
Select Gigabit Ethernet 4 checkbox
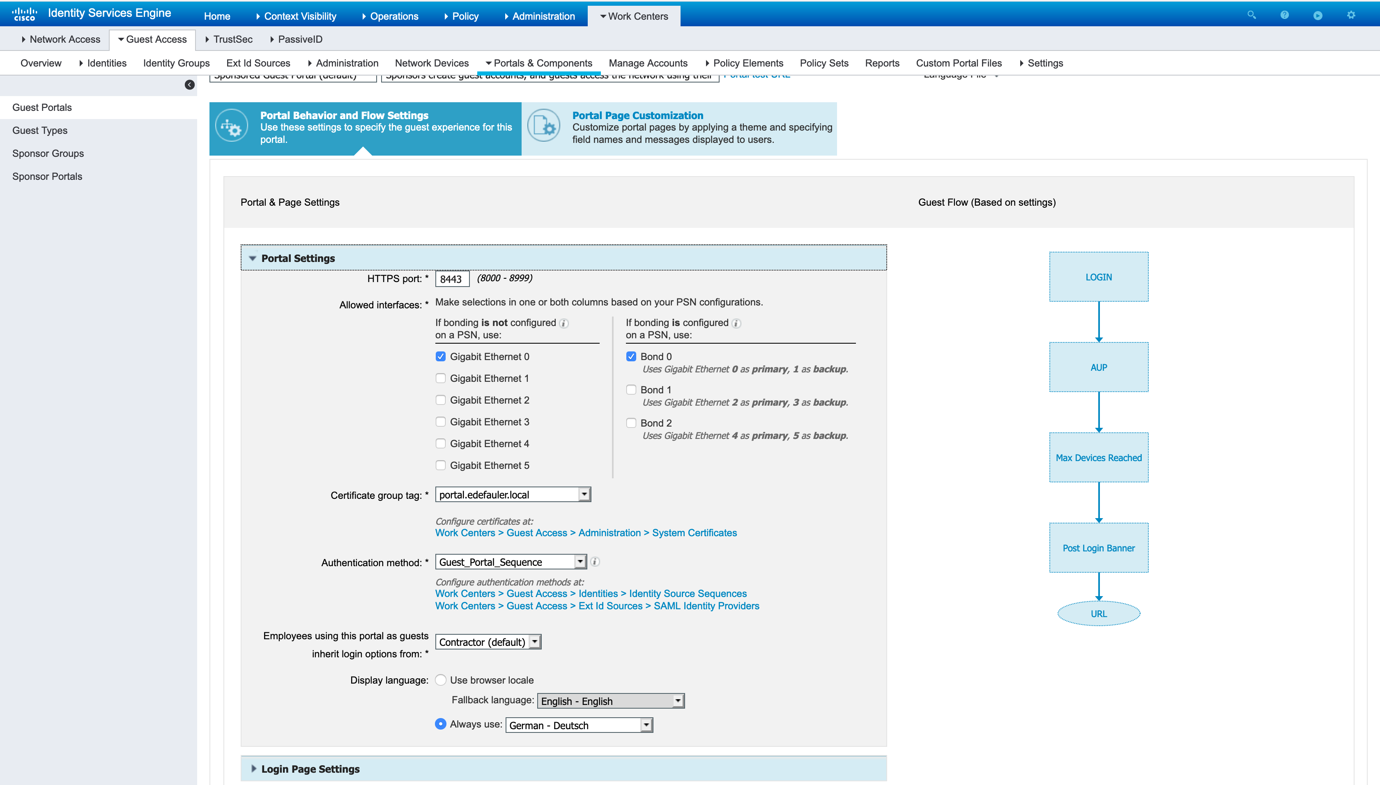point(441,443)
